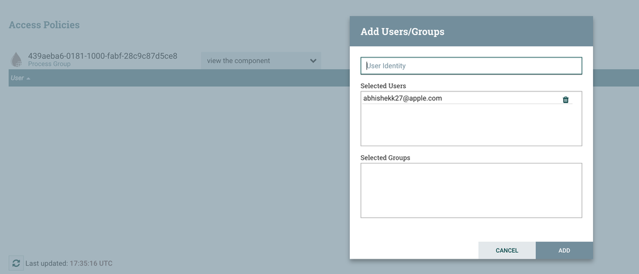
Task: Click empty area of Selected Users box
Action: (471, 125)
